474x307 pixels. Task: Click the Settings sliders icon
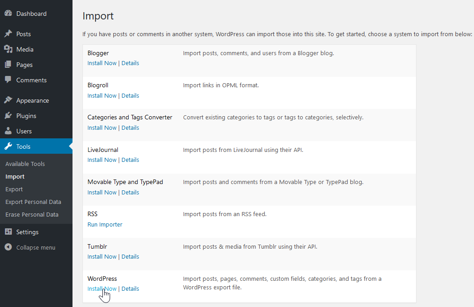click(x=8, y=232)
